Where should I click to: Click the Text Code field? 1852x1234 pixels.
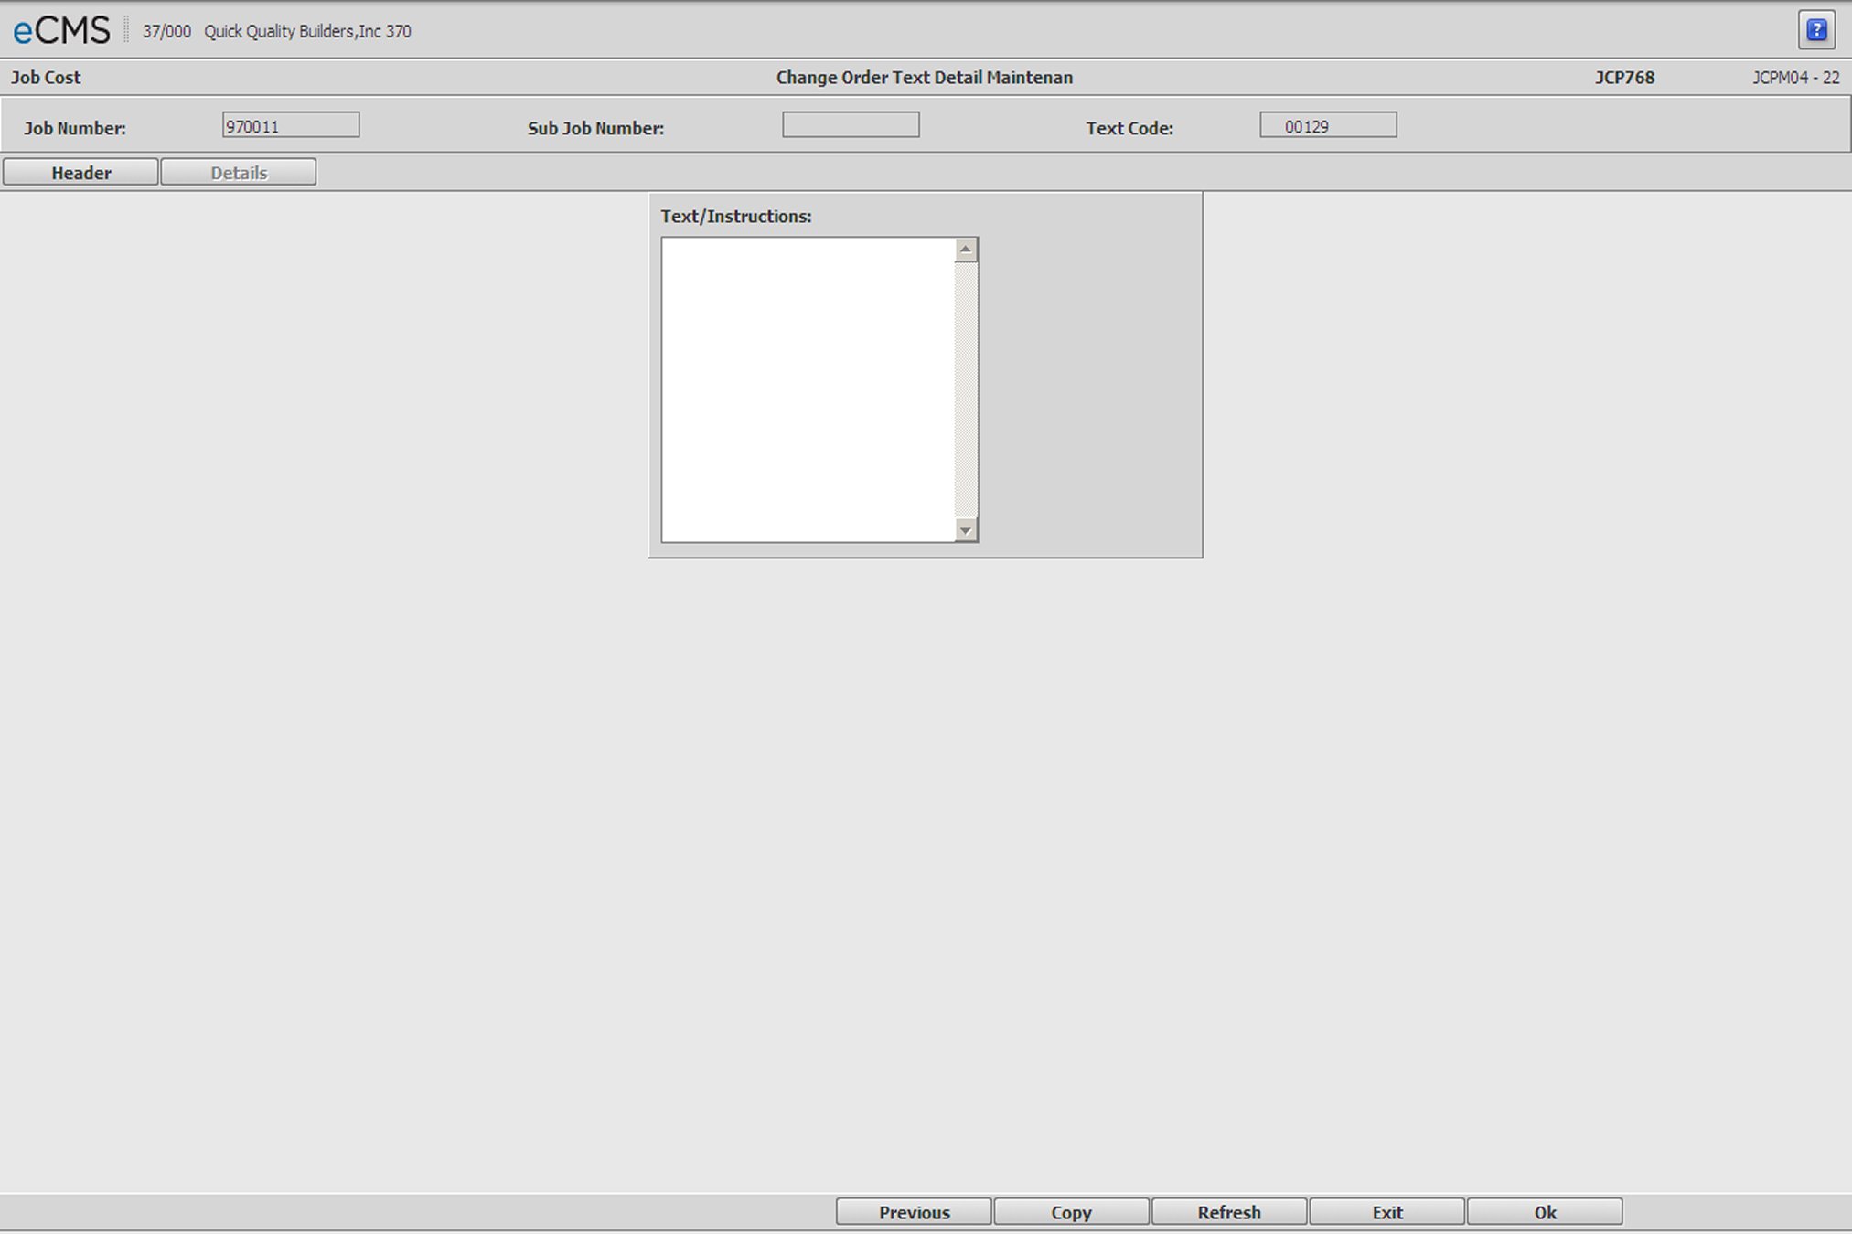pyautogui.click(x=1328, y=126)
